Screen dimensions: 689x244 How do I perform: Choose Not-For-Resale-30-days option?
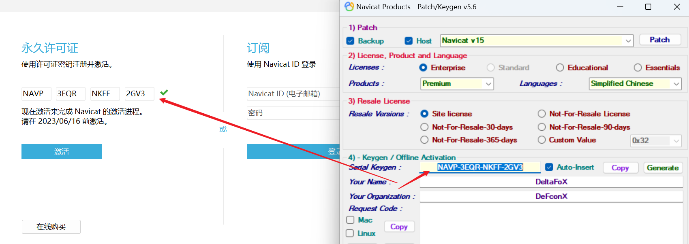coord(424,127)
